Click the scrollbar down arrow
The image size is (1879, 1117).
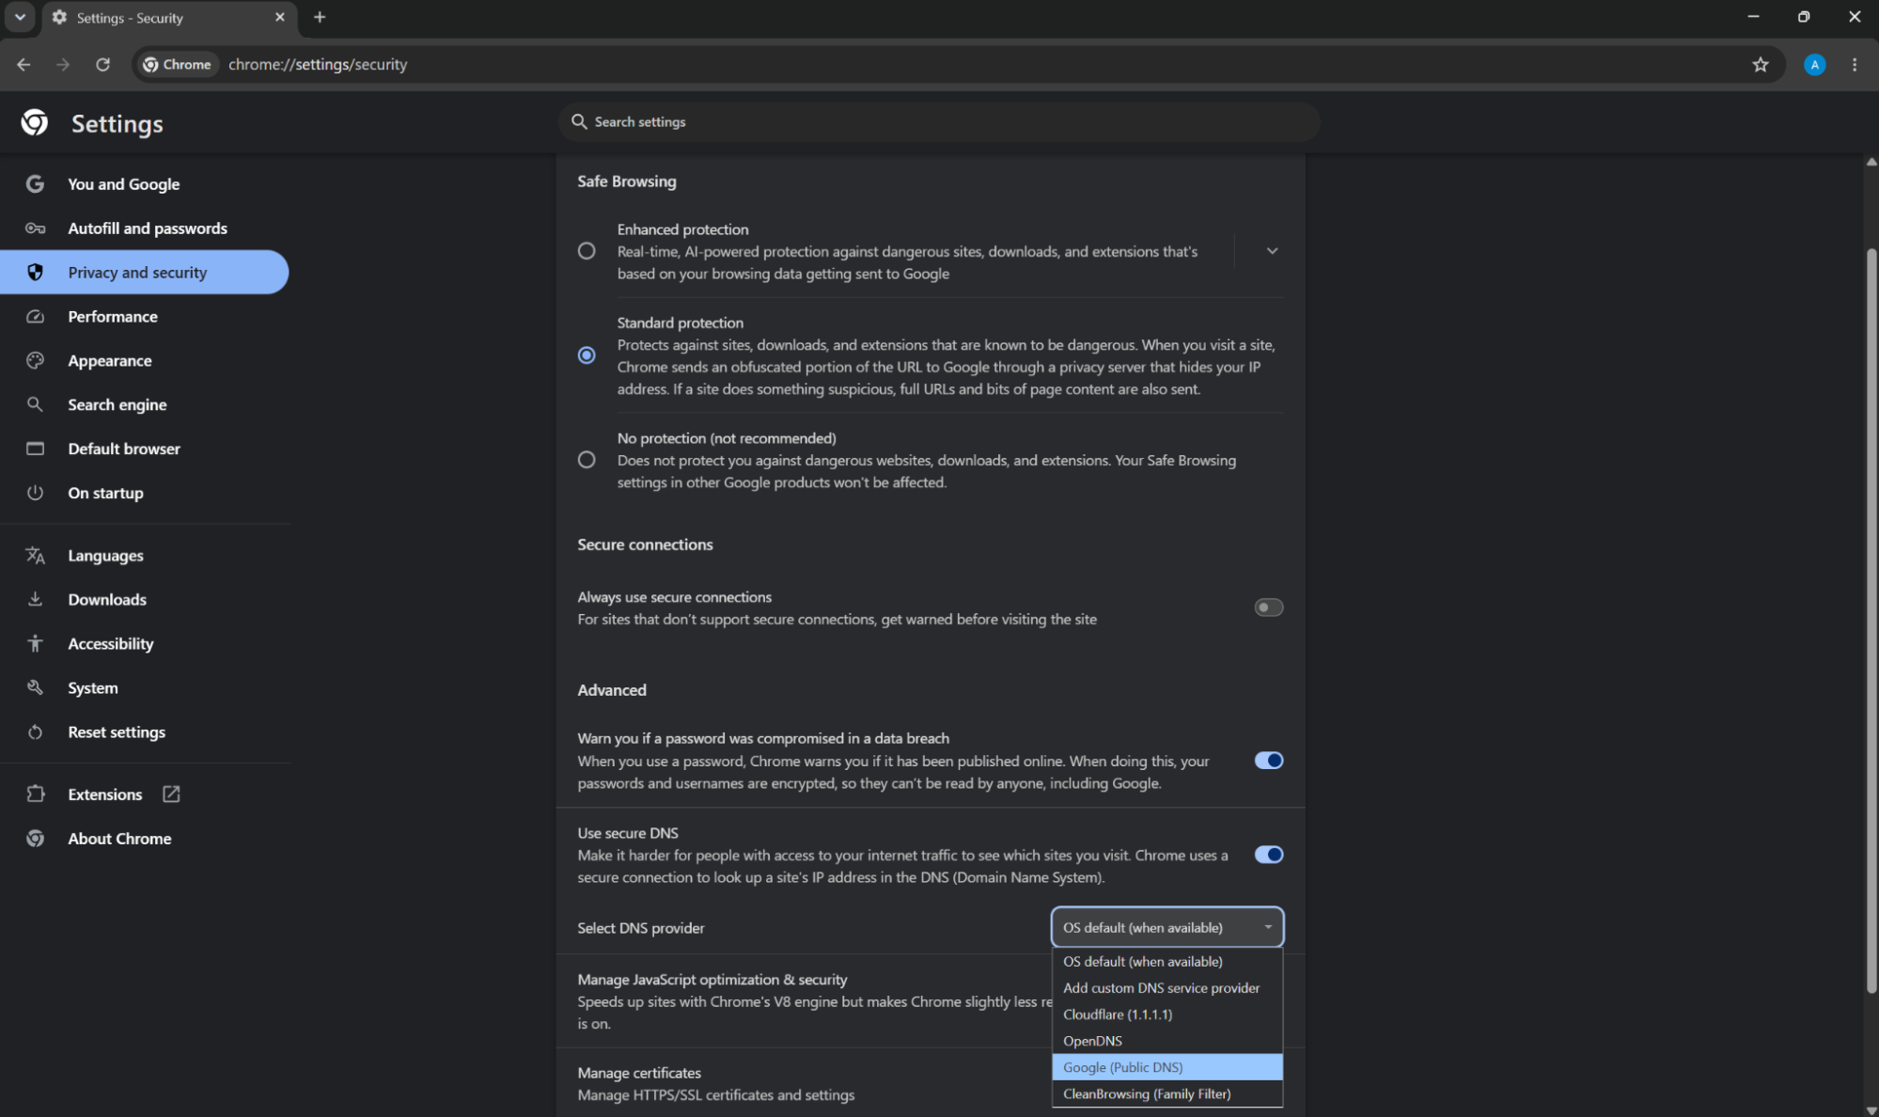point(1871,1109)
